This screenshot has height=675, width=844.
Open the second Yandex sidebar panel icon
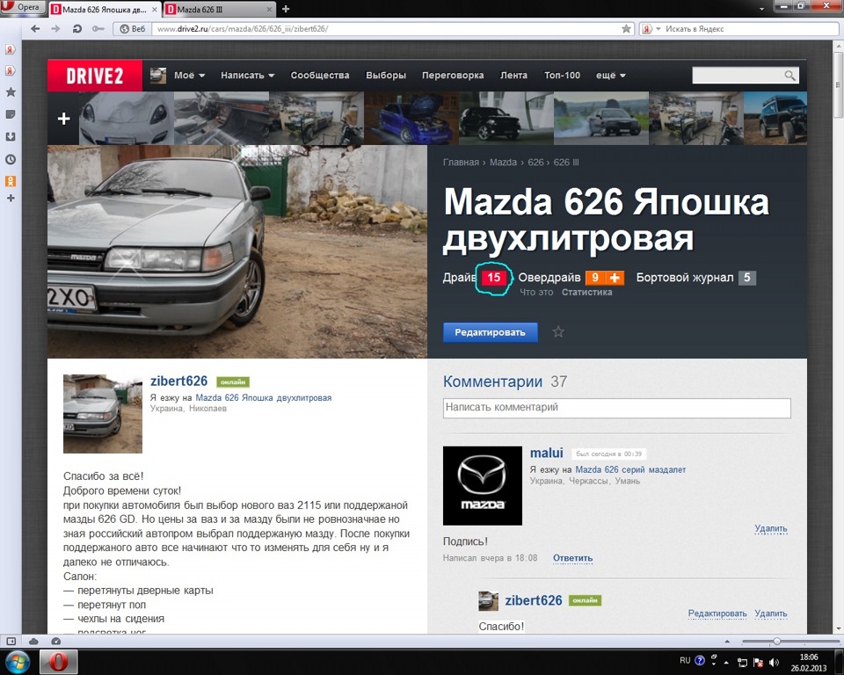(11, 70)
